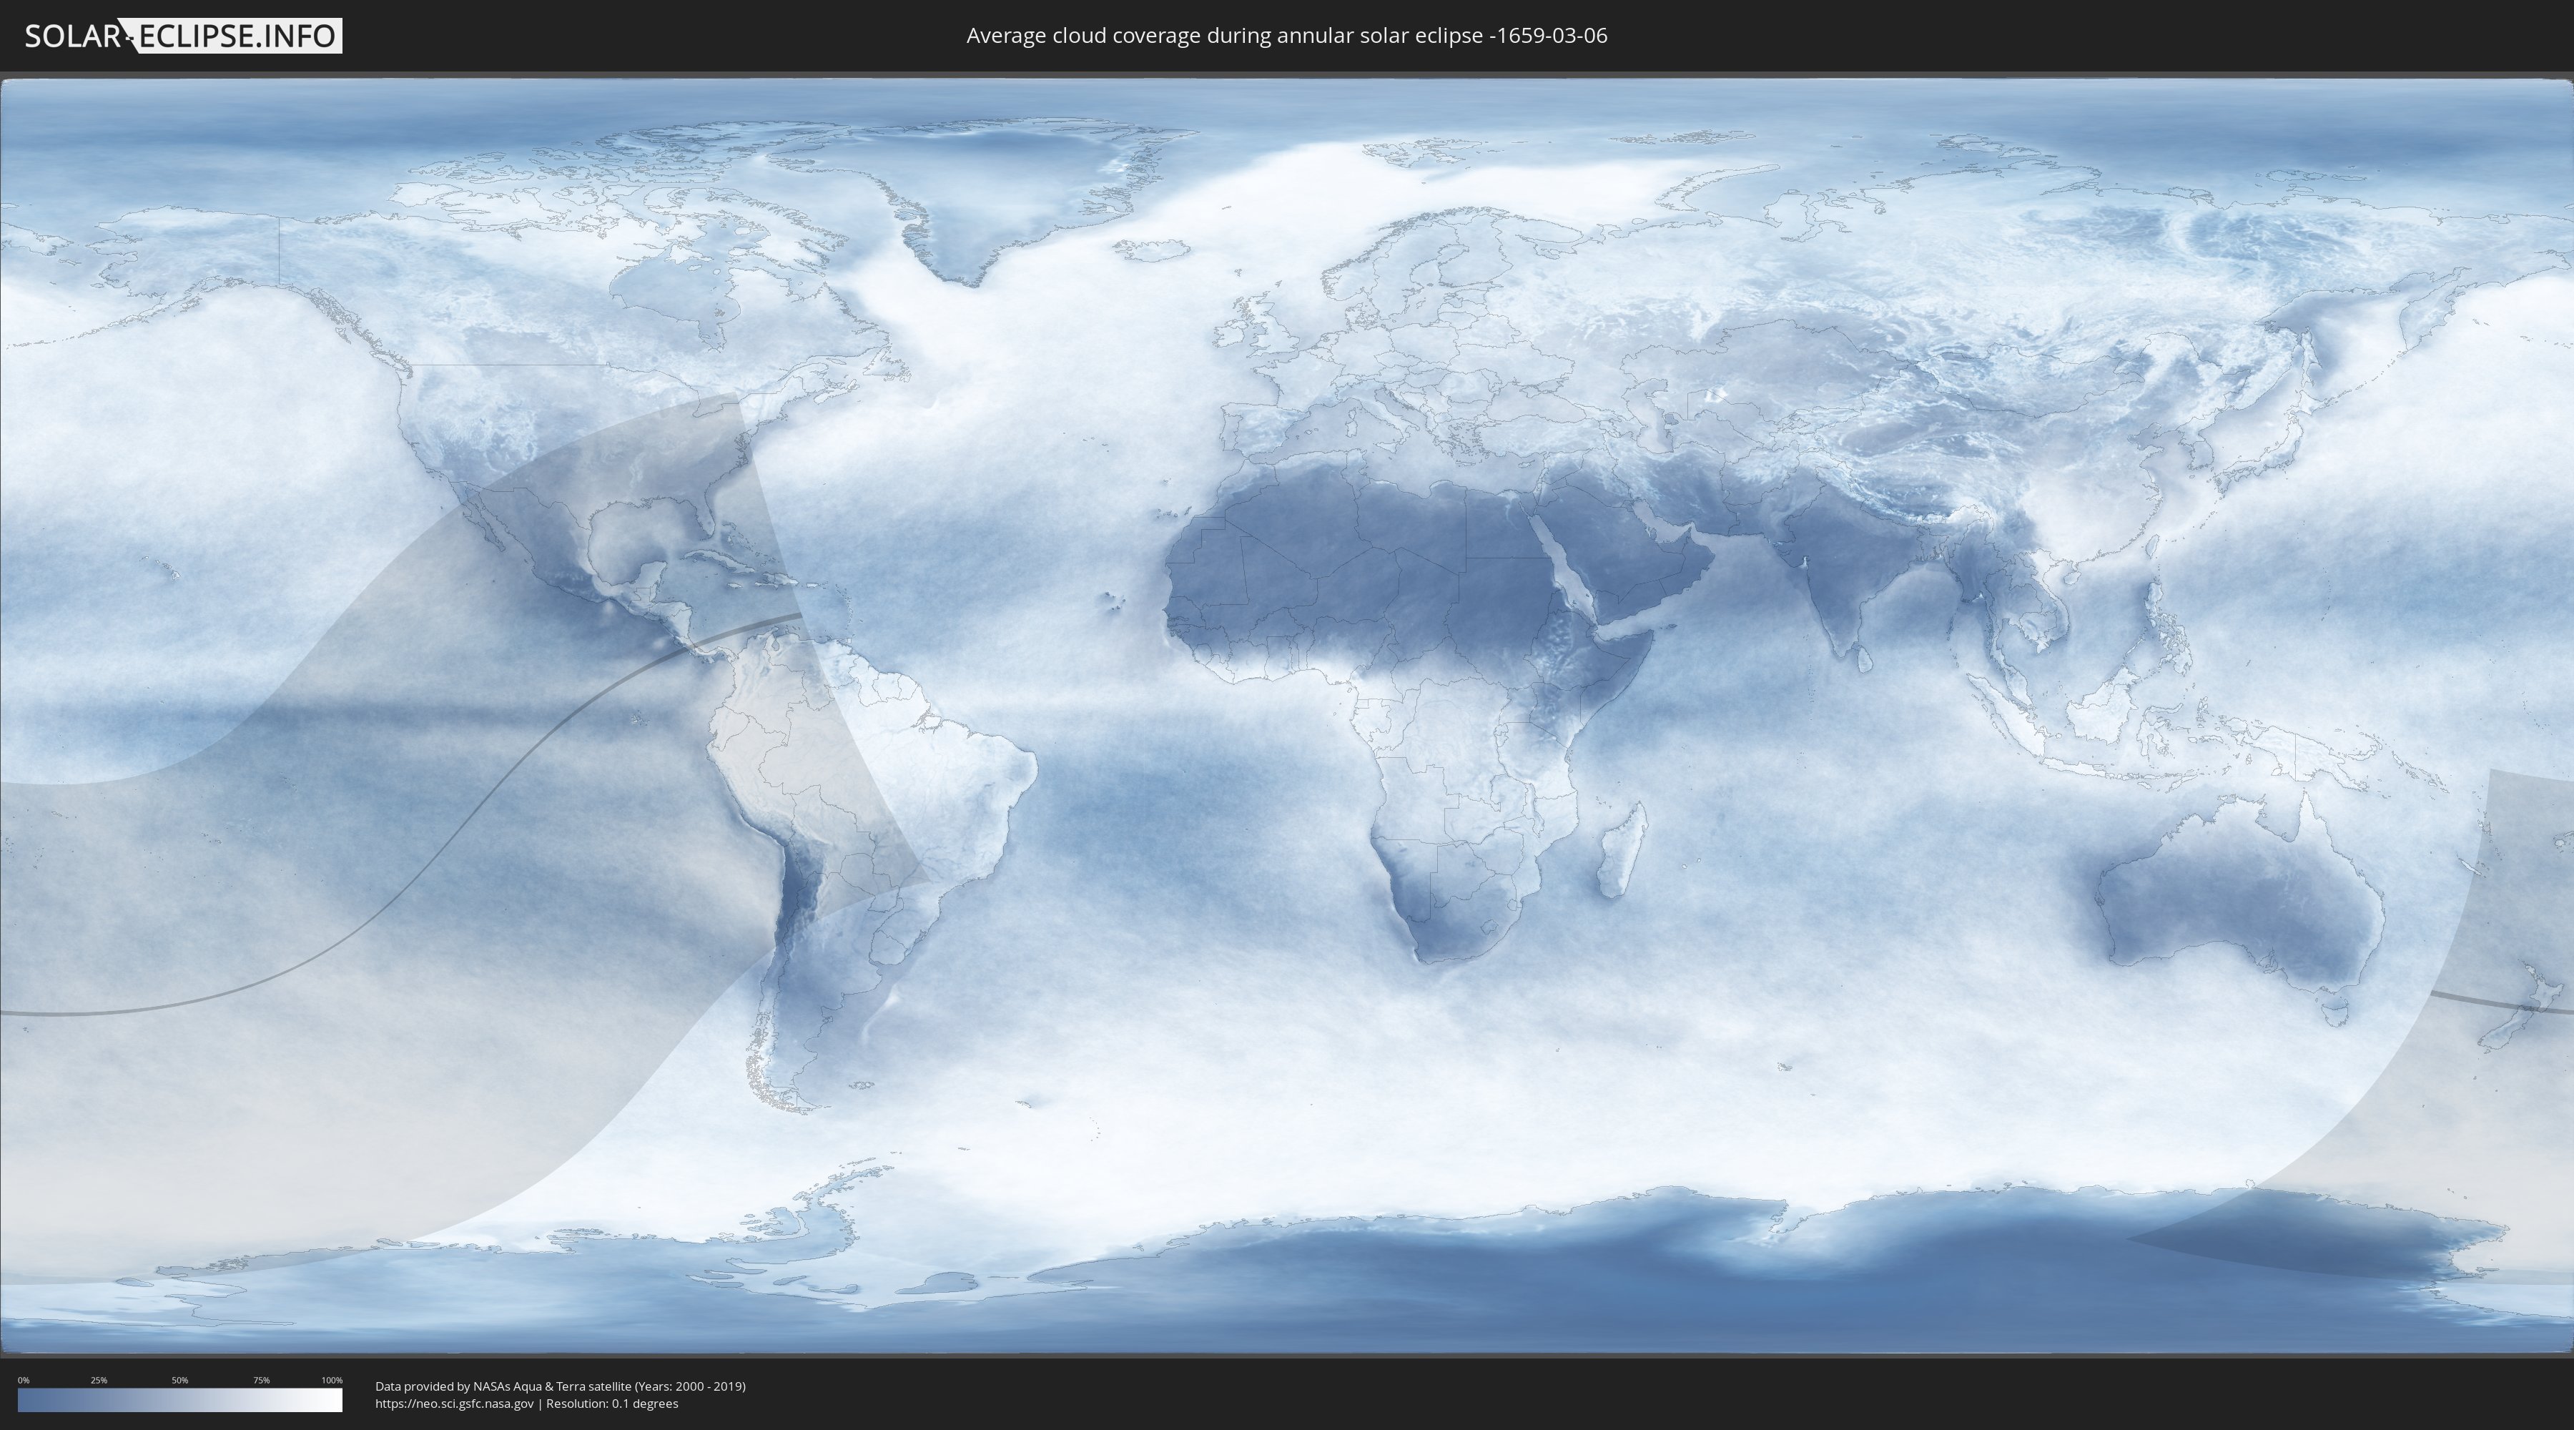Image resolution: width=2574 pixels, height=1430 pixels.
Task: Click the NASA Aqua & Terra data credit line
Action: coord(560,1386)
